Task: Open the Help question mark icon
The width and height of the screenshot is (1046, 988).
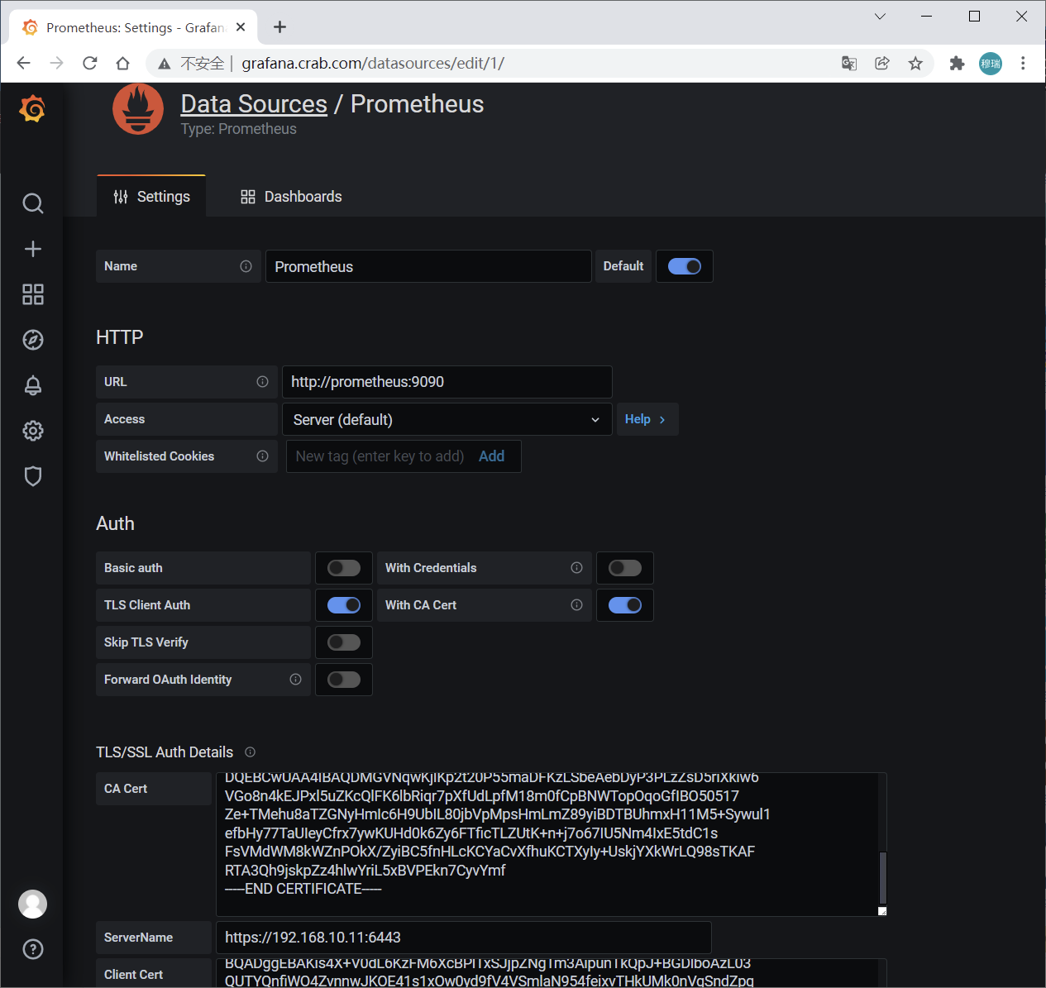Action: (33, 949)
